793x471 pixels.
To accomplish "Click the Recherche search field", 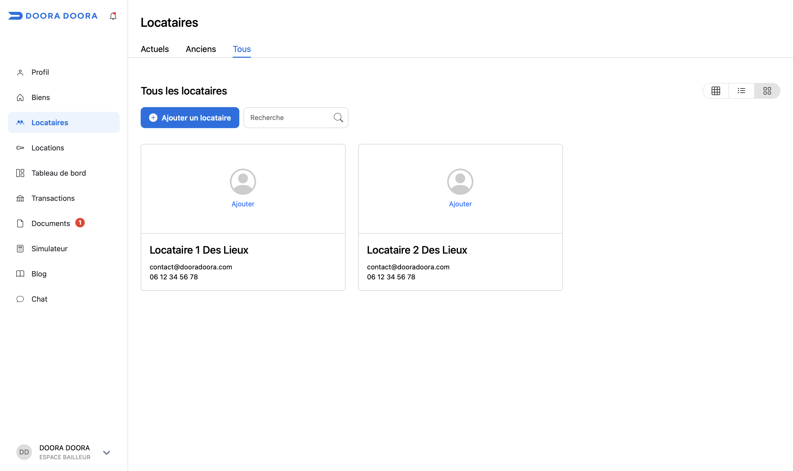I will [x=296, y=118].
